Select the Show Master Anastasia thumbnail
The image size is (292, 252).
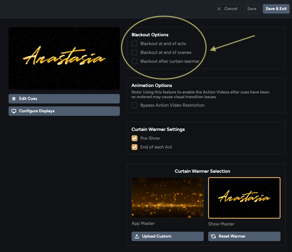244,198
